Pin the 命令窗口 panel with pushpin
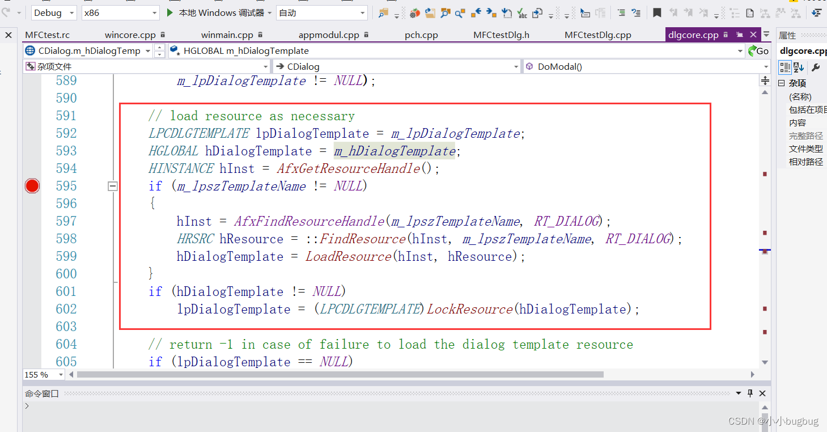827x432 pixels. pyautogui.click(x=750, y=393)
